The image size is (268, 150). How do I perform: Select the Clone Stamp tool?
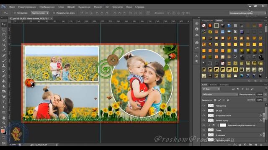[4, 66]
